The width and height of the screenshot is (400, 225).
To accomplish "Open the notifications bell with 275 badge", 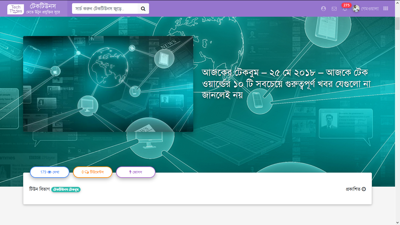I will coord(345,8).
